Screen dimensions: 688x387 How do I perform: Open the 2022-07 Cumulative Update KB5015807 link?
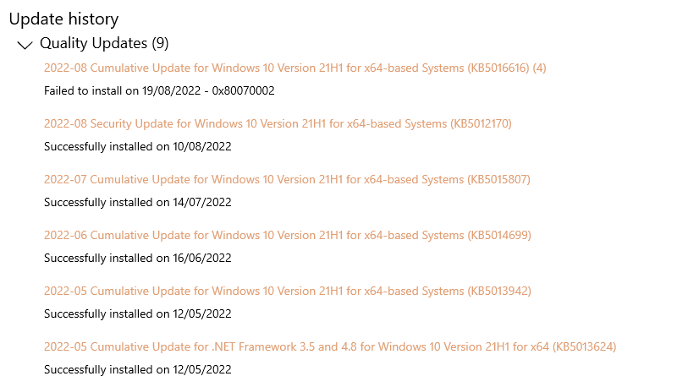pos(287,180)
